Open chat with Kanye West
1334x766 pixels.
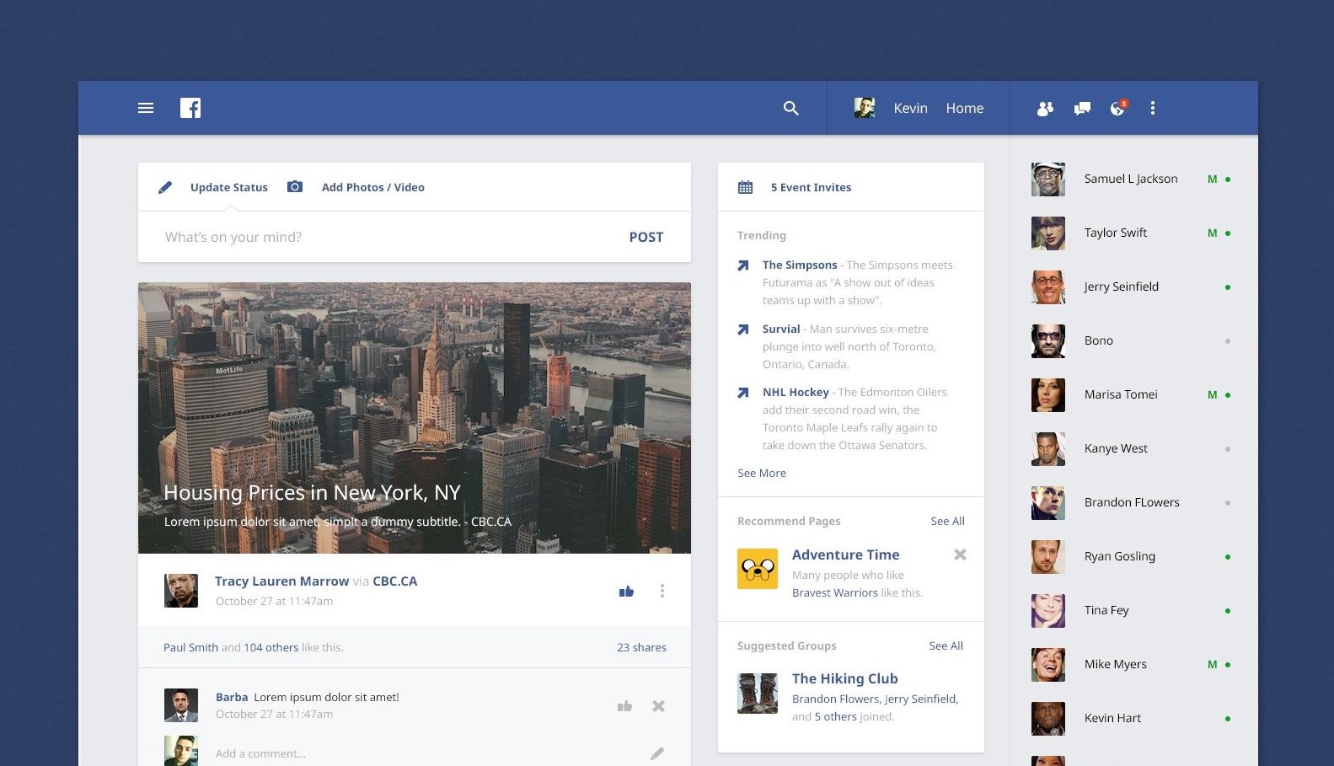coord(1132,448)
